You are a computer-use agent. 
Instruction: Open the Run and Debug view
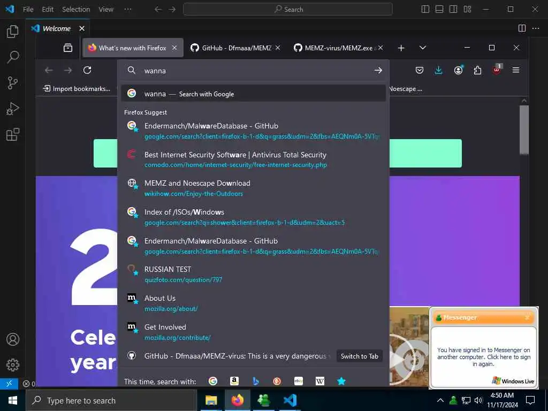[x=13, y=109]
